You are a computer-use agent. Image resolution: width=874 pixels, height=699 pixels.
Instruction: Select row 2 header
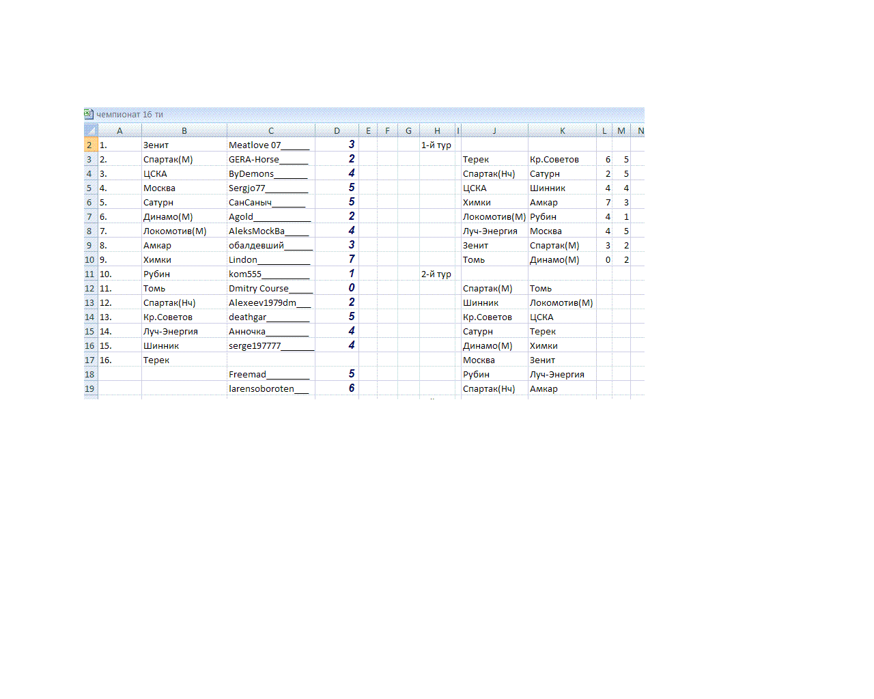click(89, 145)
